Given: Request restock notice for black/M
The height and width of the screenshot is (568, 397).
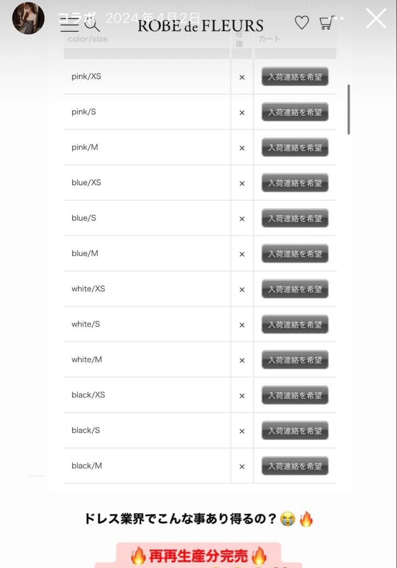Looking at the screenshot, I should click(295, 466).
